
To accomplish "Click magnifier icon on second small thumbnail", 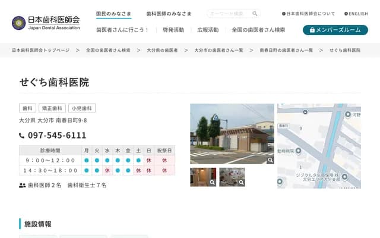I will (242, 183).
